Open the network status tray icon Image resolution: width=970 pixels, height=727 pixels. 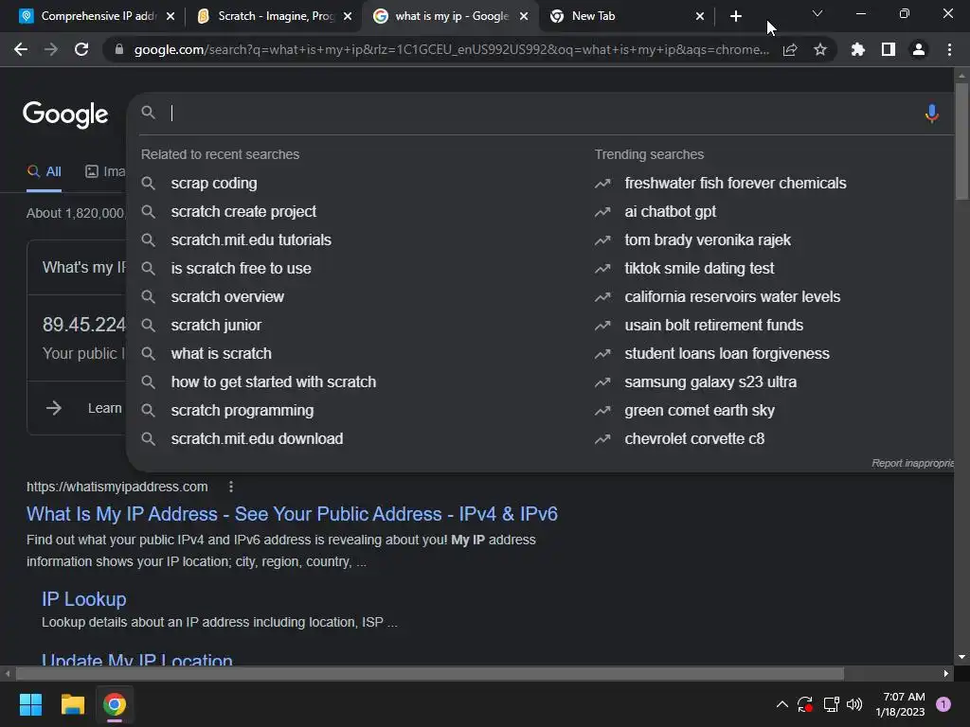[x=831, y=704]
